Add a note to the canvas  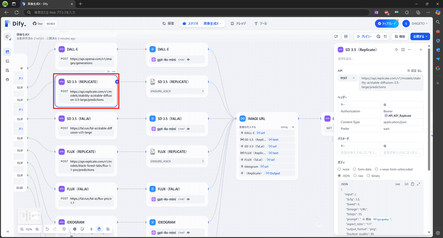(x=82, y=229)
